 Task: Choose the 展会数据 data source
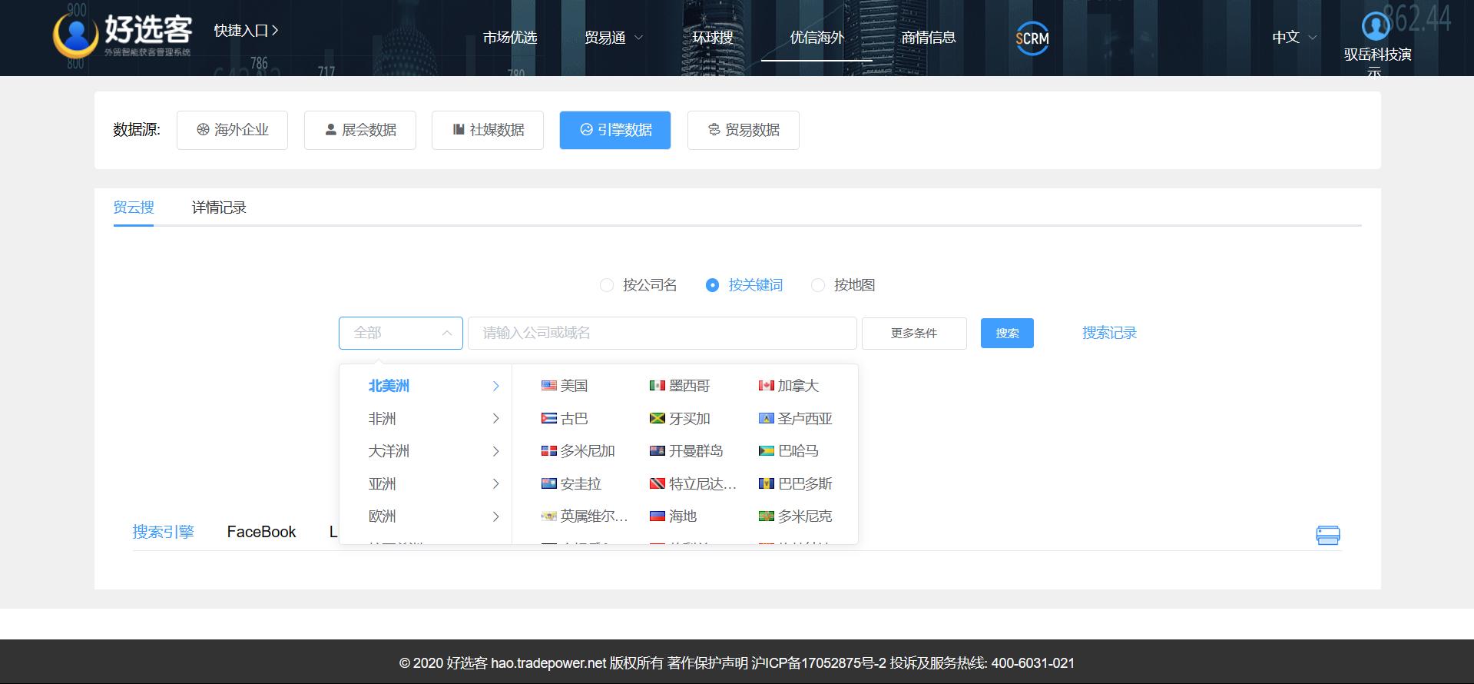click(x=360, y=130)
